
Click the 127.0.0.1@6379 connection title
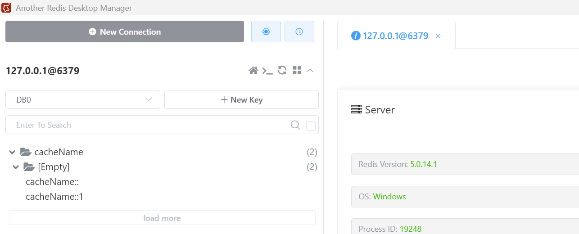[x=42, y=71]
